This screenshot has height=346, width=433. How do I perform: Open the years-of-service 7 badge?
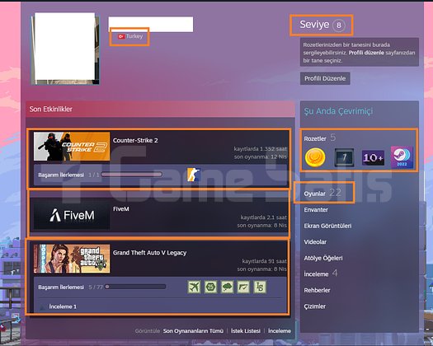tap(344, 157)
